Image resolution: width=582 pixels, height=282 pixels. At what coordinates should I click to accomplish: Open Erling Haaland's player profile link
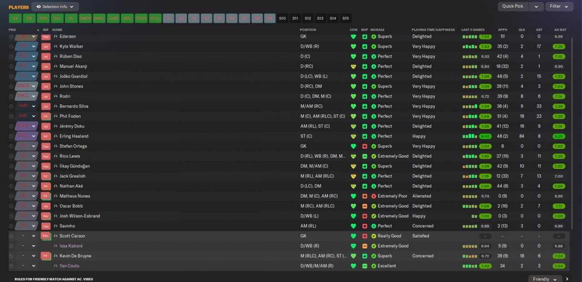(x=74, y=136)
